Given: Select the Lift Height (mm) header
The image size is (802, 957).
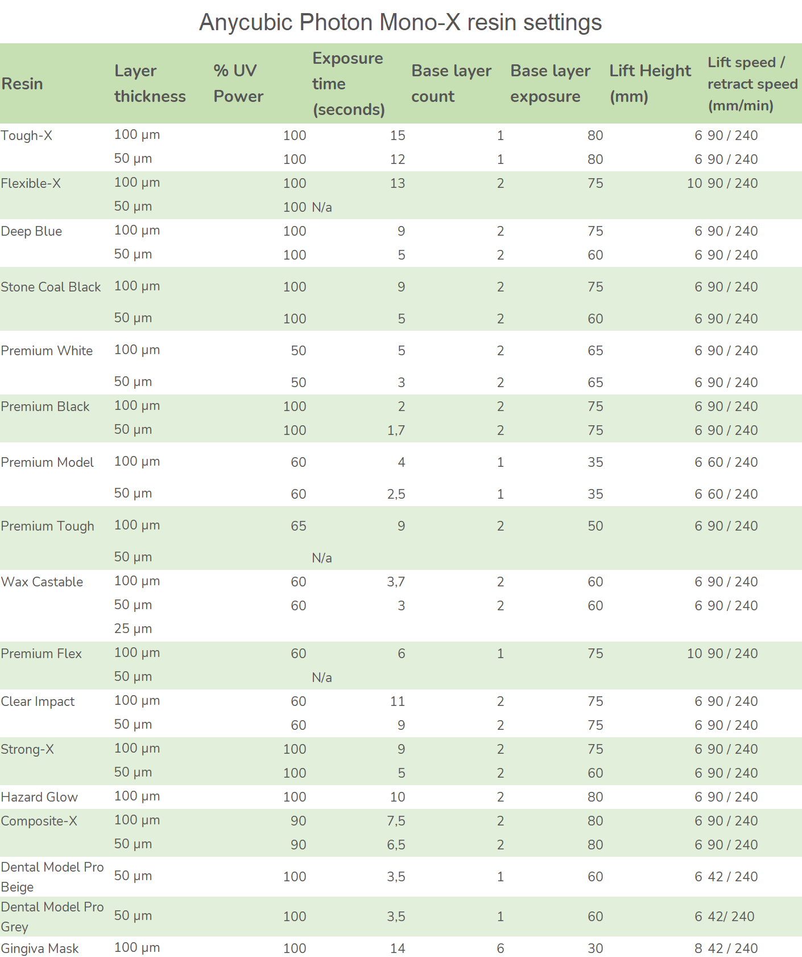Looking at the screenshot, I should (650, 84).
